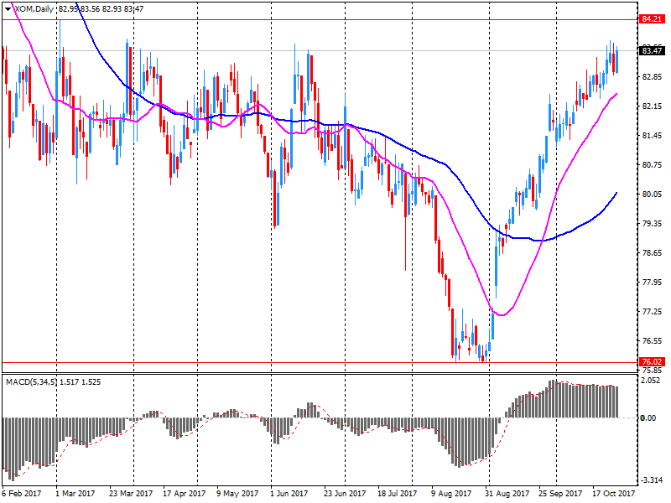The image size is (671, 503).
Task: Click the 80.75 price axis value
Action: 653,165
